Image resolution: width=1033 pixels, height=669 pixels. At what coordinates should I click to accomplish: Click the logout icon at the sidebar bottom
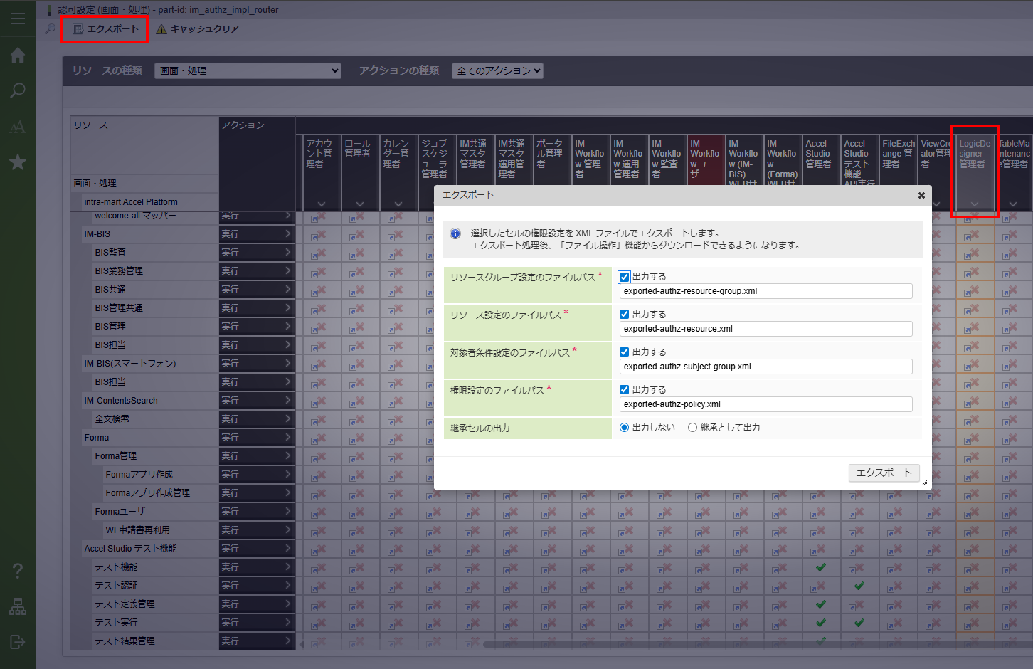tap(18, 642)
